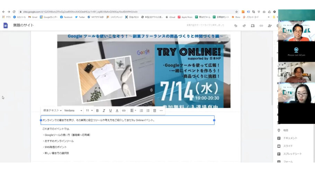
Task: Open the Gmail bookmark
Action: 33,17
